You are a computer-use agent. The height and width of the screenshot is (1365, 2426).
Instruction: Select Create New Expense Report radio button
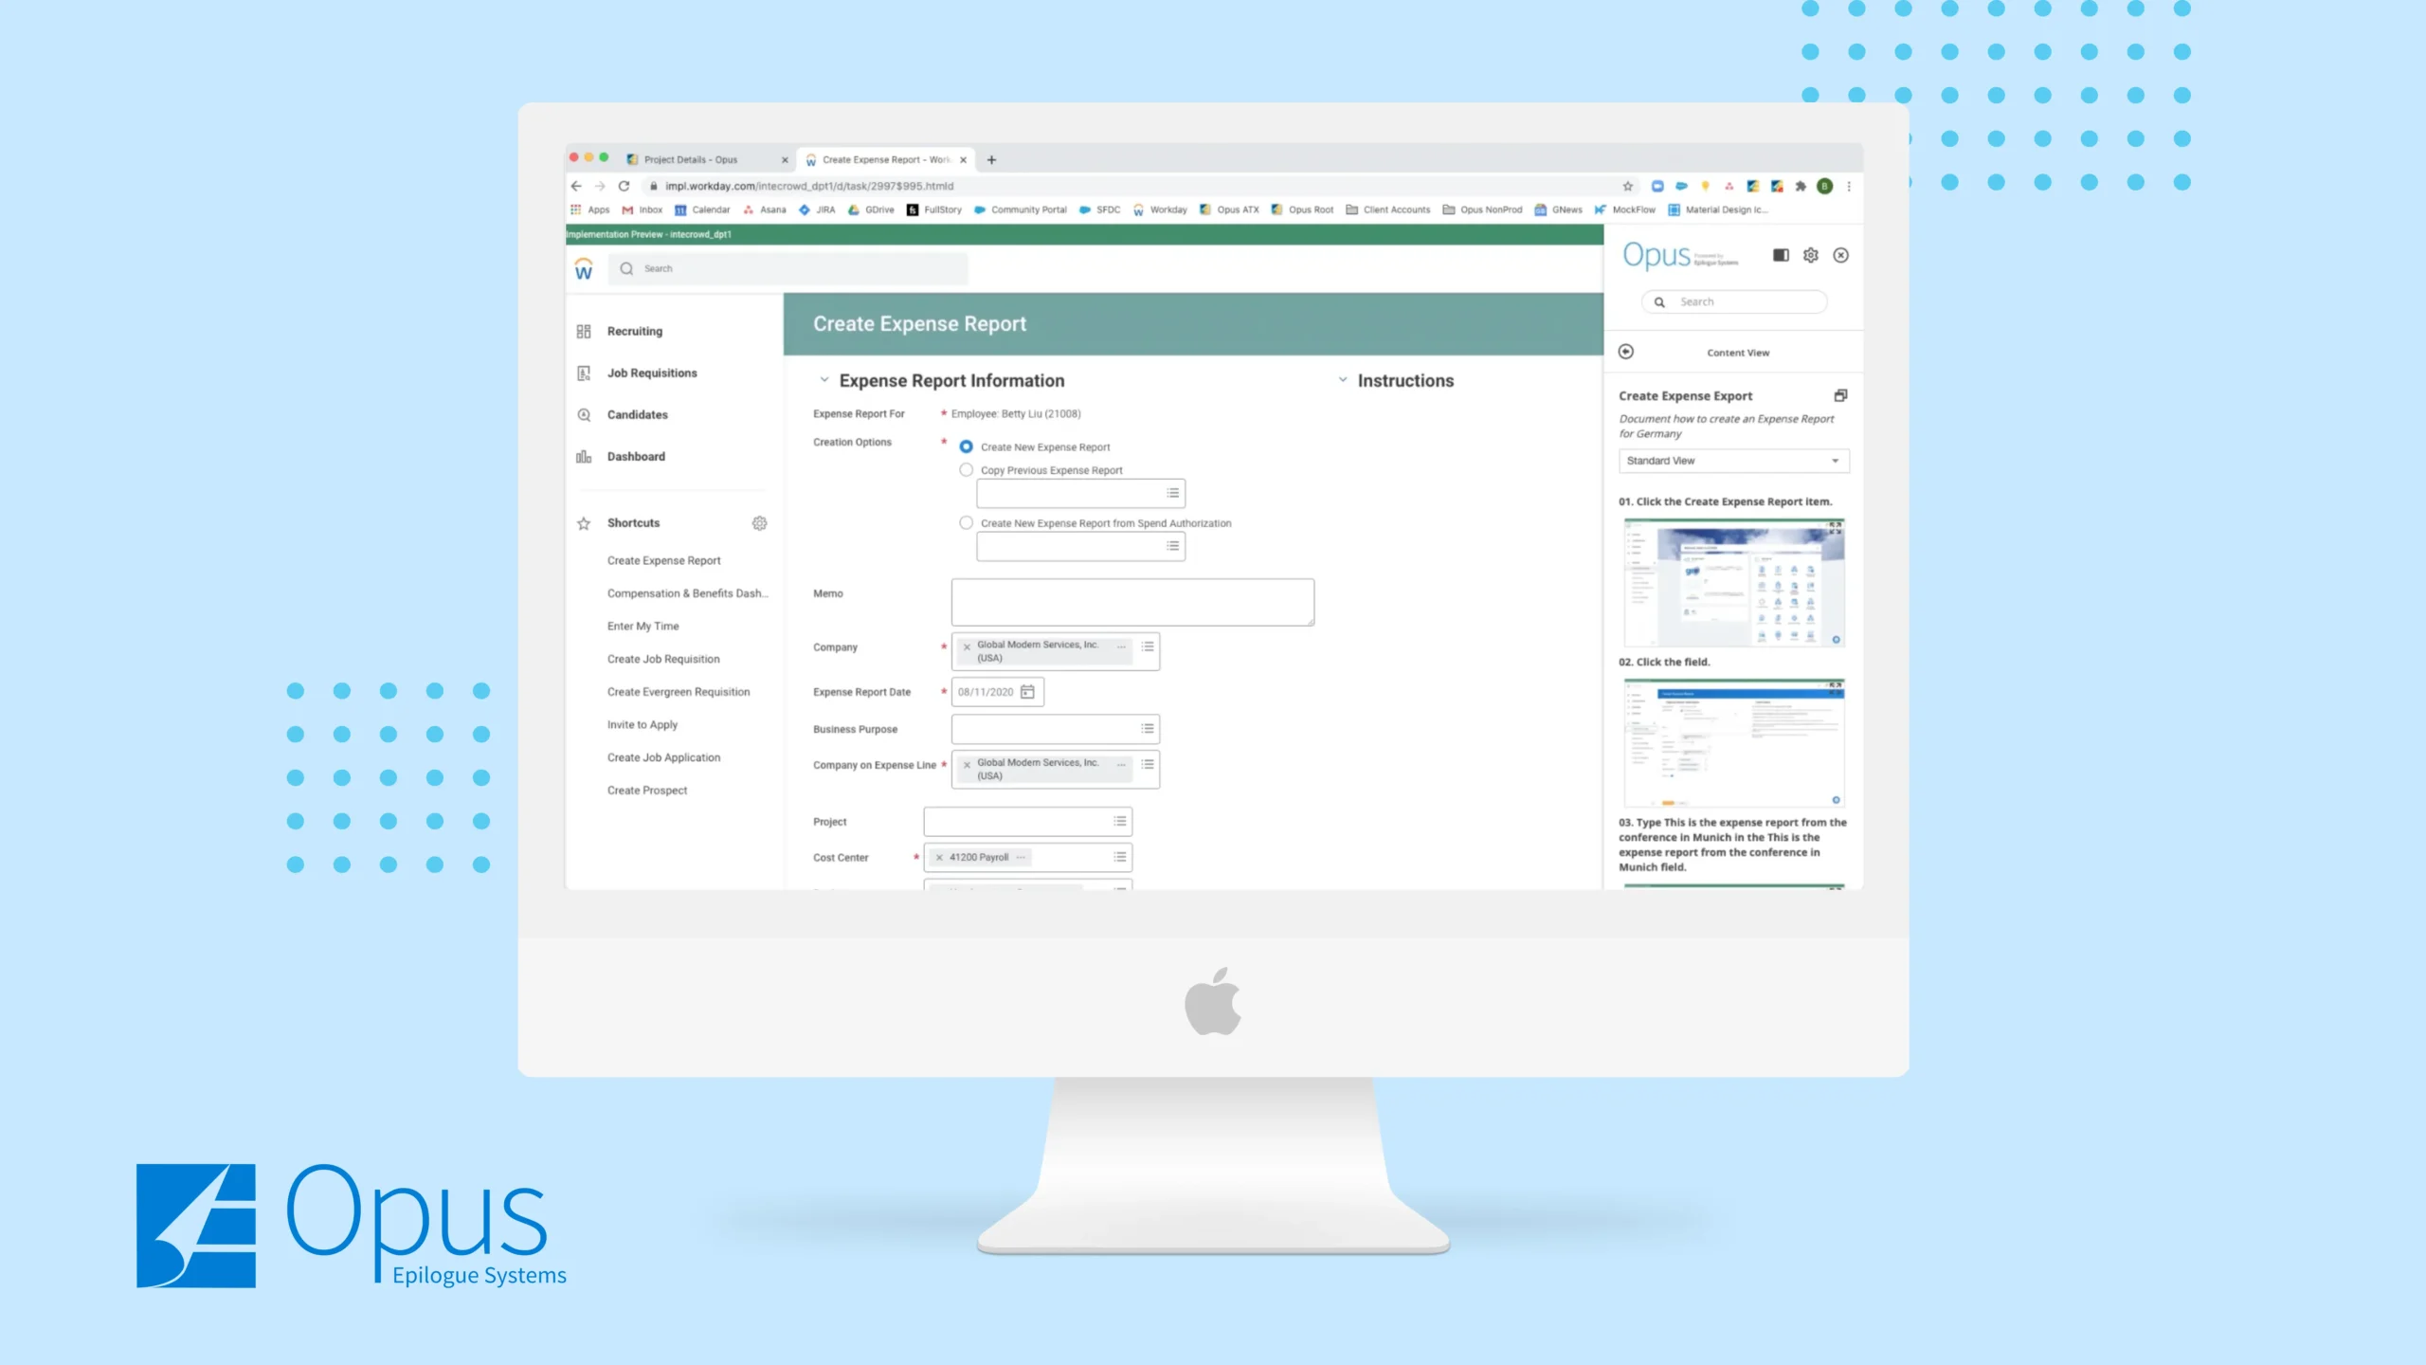tap(965, 445)
